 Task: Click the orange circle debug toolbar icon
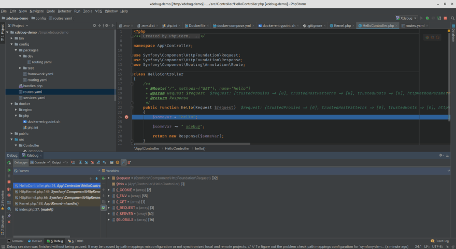click(118, 162)
